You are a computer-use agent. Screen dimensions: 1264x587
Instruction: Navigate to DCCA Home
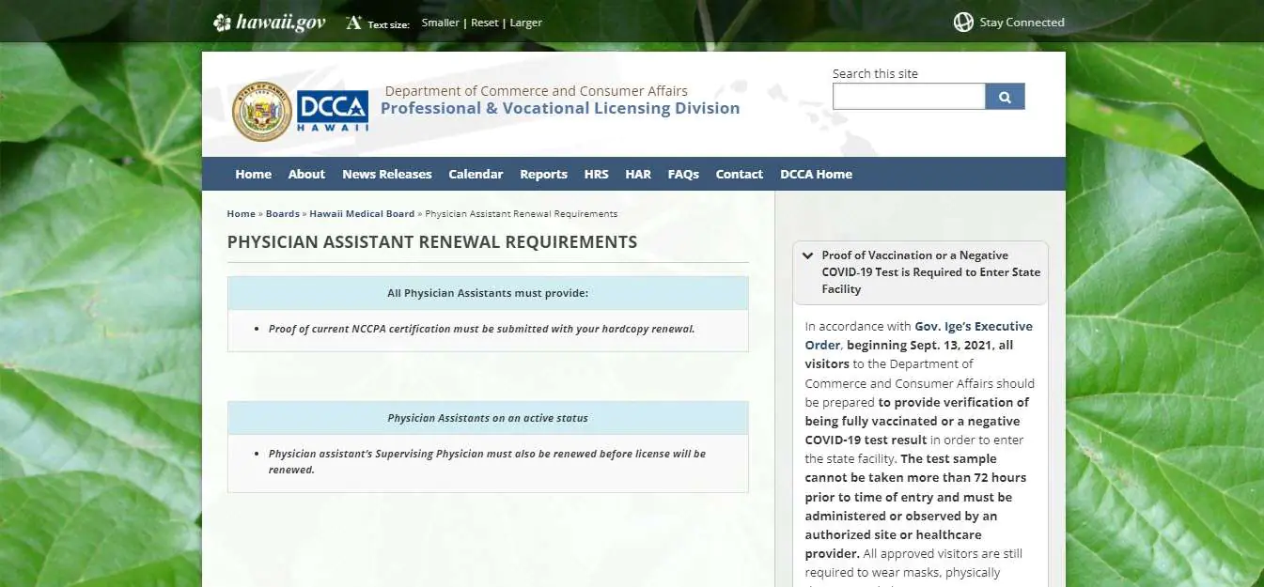tap(816, 174)
